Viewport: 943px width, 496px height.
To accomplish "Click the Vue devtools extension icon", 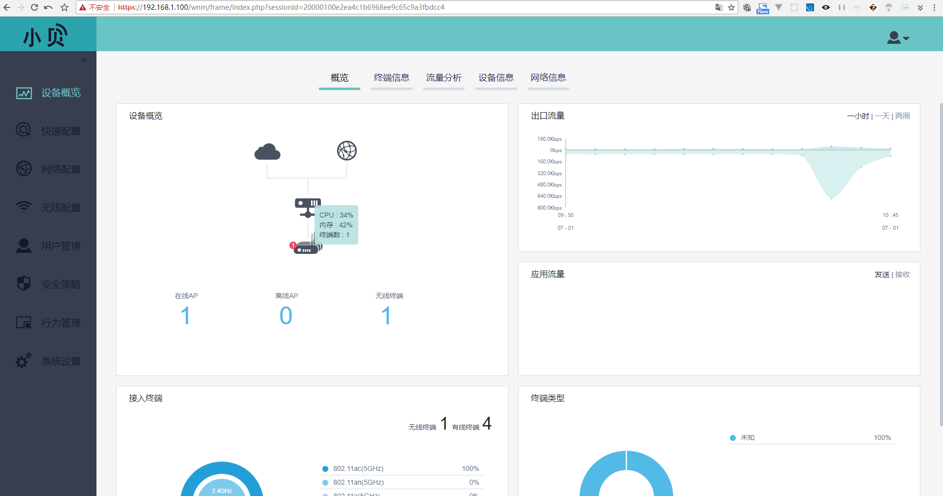I will tap(779, 7).
